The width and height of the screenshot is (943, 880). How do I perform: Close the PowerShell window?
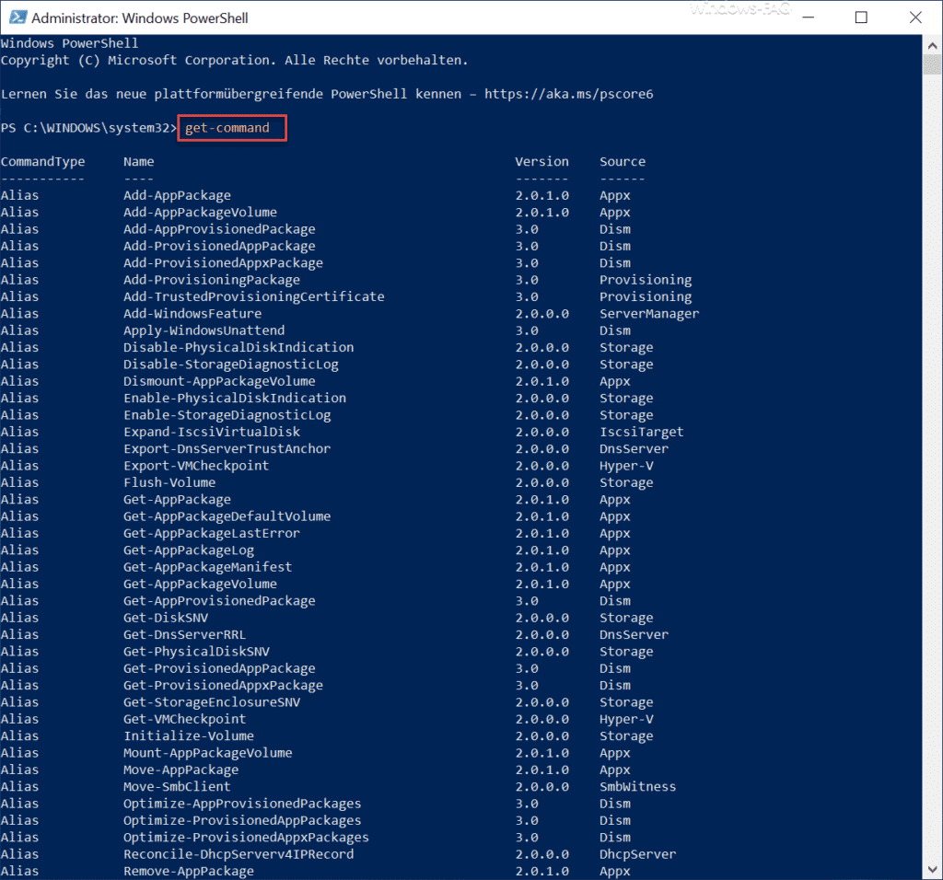pyautogui.click(x=915, y=17)
